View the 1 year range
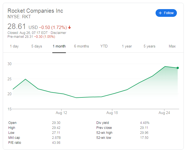This screenshot has width=191, height=154. pos(127,46)
